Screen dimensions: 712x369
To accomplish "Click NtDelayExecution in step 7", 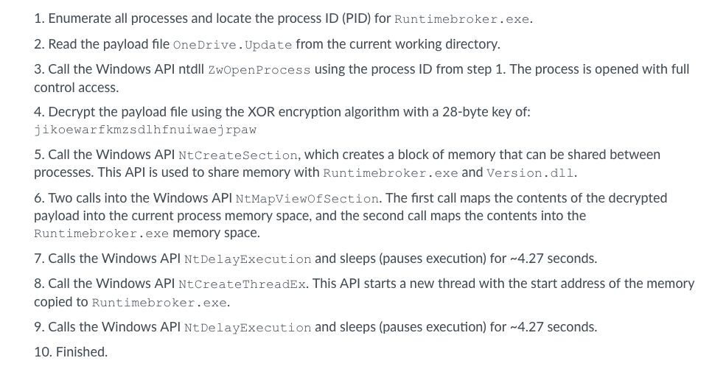I will coord(248,259).
